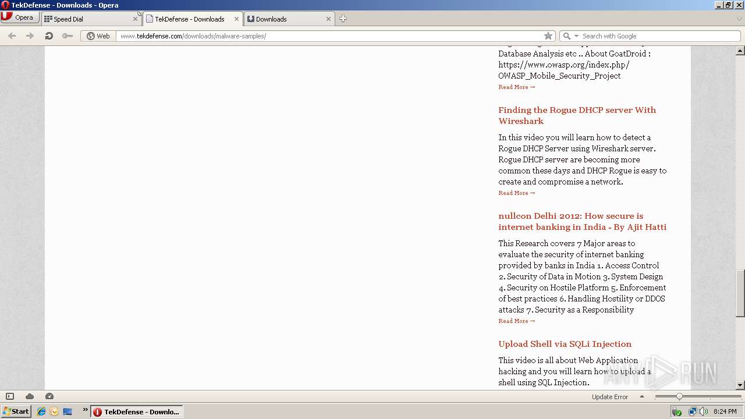Open nullcon Delhi 2012 internet banking article

[x=582, y=221]
